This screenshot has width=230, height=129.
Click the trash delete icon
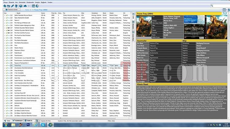click(16, 6)
